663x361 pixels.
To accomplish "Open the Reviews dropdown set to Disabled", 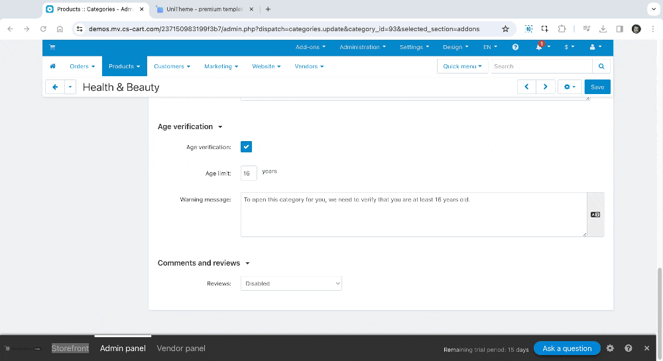I will click(291, 284).
